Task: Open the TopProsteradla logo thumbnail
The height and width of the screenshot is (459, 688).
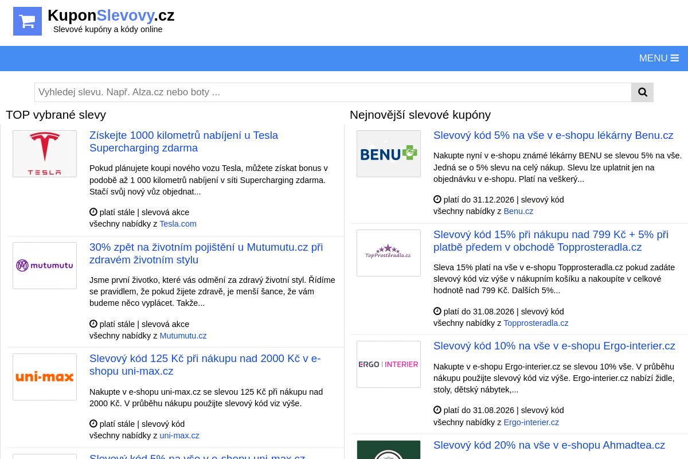Action: 389,253
